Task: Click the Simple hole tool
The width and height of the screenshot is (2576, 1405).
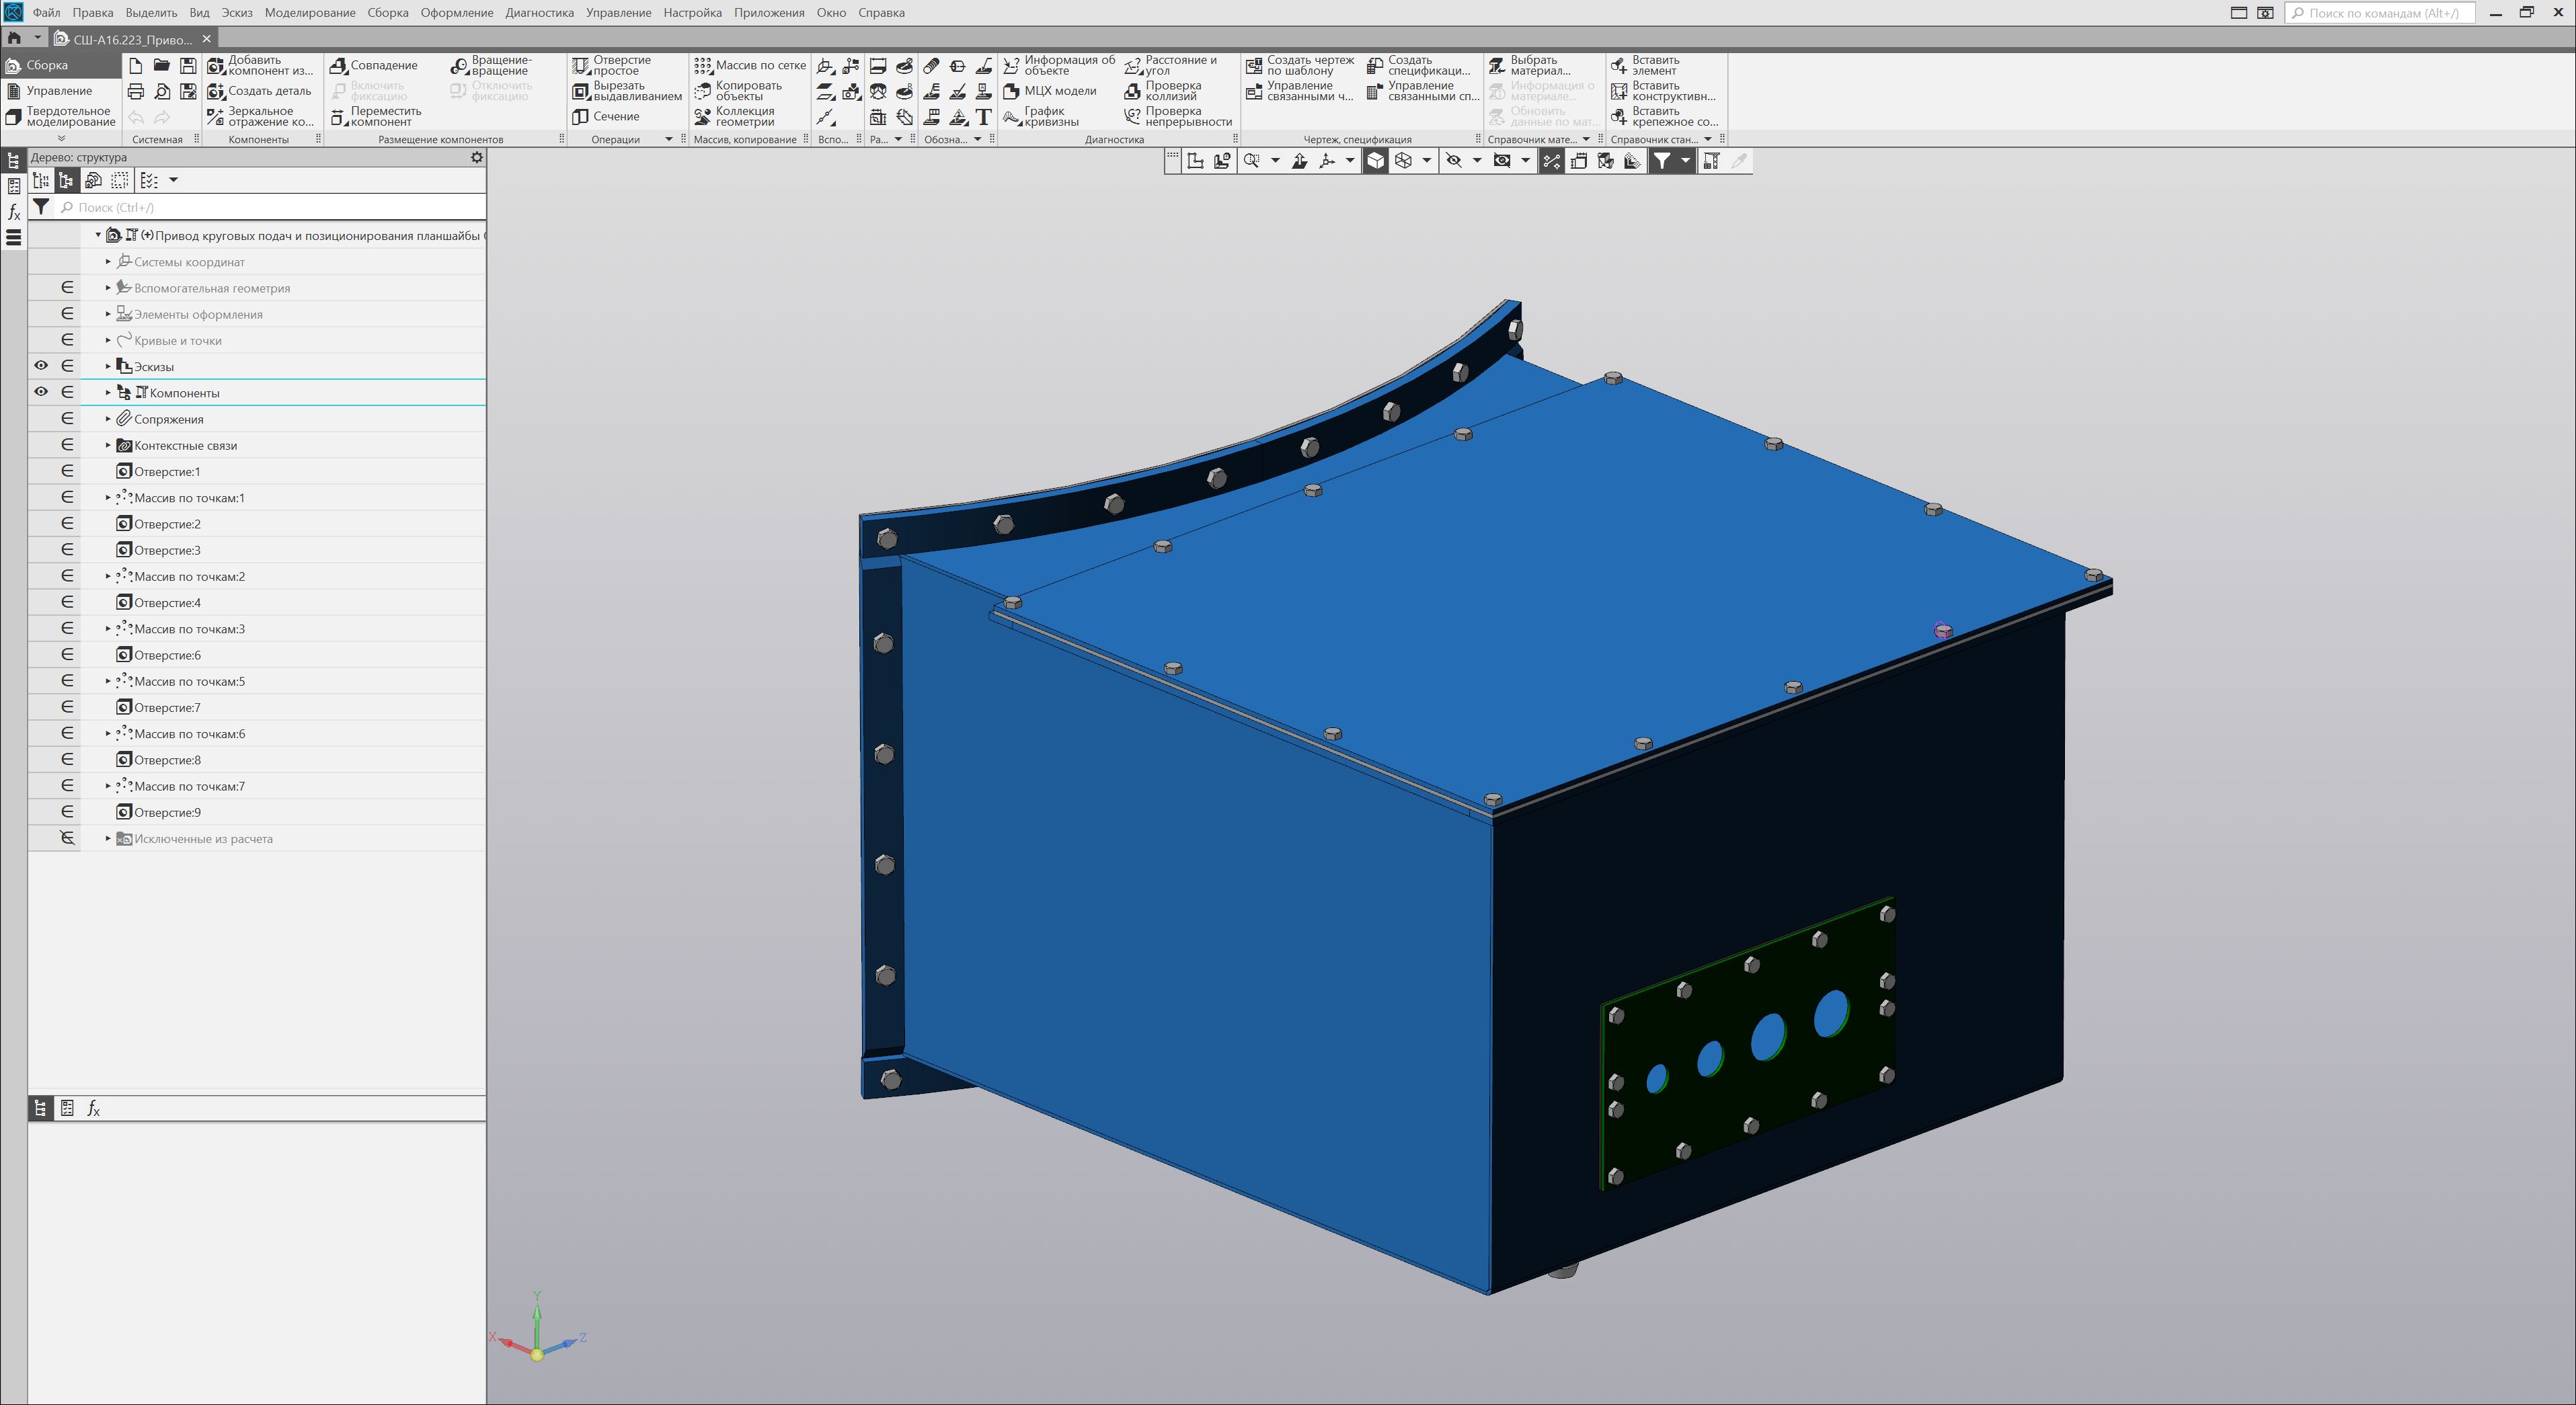Action: (580, 66)
